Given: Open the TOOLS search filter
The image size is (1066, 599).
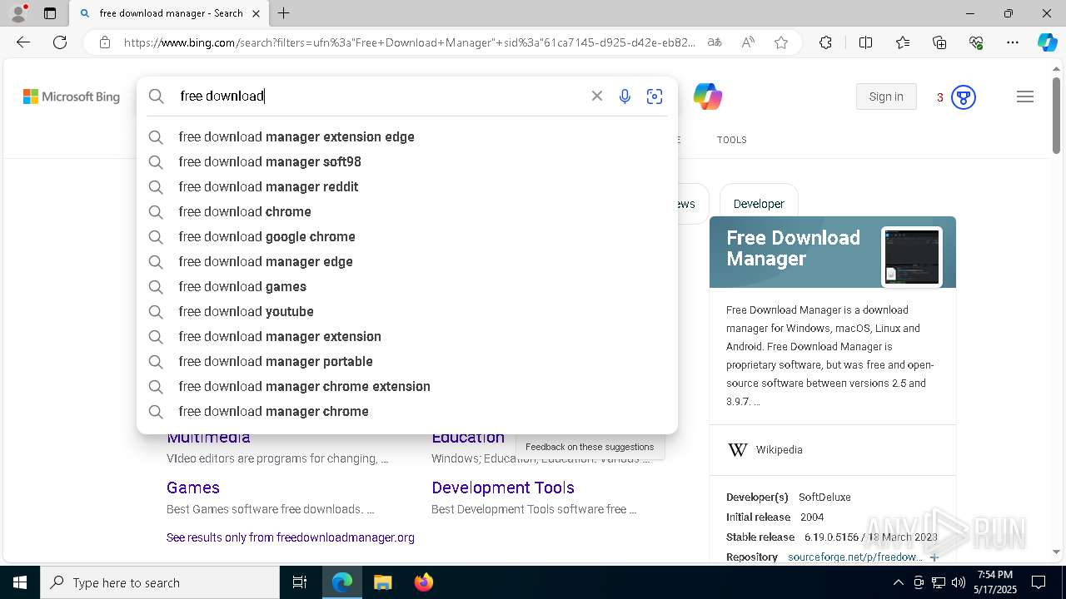Looking at the screenshot, I should (732, 140).
